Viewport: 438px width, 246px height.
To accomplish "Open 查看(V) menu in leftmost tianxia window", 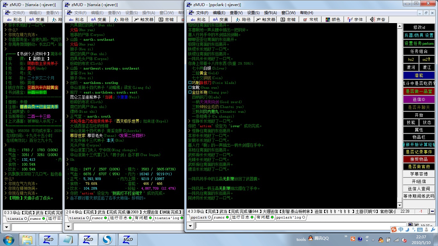I will pos(53,13).
